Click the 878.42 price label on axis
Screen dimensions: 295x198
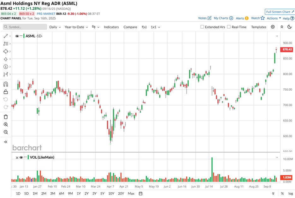click(286, 49)
